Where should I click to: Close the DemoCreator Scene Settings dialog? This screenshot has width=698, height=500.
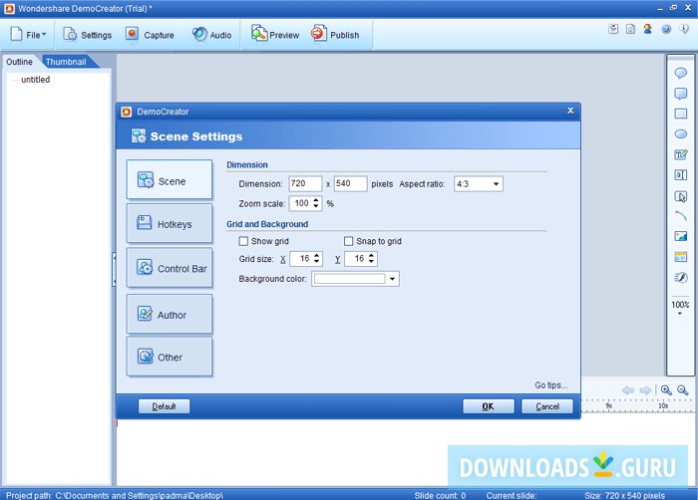(x=570, y=111)
